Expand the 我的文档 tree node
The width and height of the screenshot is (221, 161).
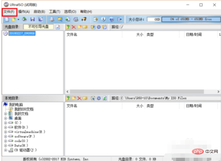click(6, 114)
